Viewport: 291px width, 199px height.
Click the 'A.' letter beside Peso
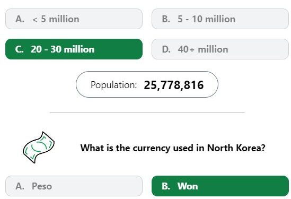pyautogui.click(x=20, y=186)
